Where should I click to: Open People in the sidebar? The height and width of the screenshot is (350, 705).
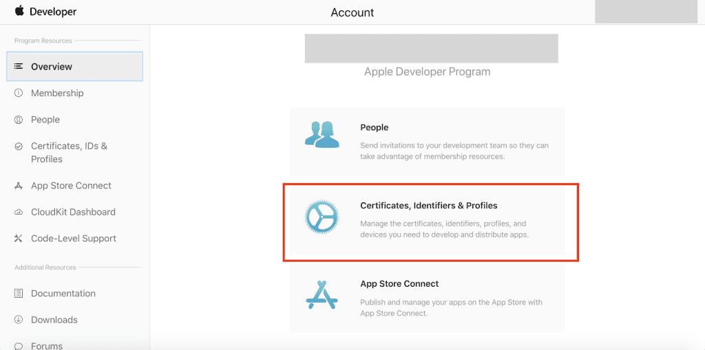[45, 120]
